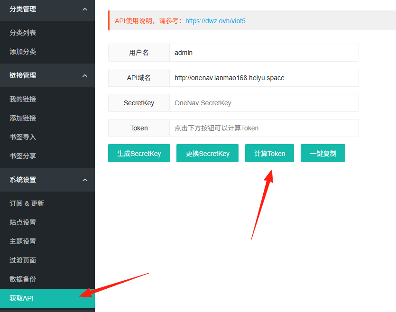Click the API域名 field label
Viewport: 396px width, 312px height.
point(139,78)
